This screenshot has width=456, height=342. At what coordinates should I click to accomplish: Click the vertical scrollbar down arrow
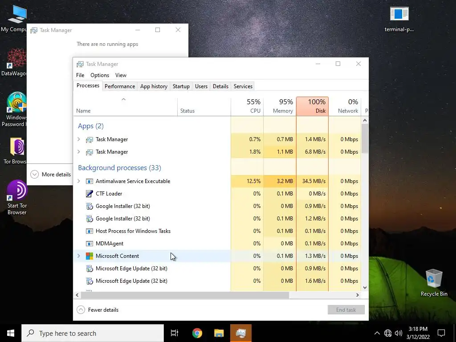click(365, 288)
